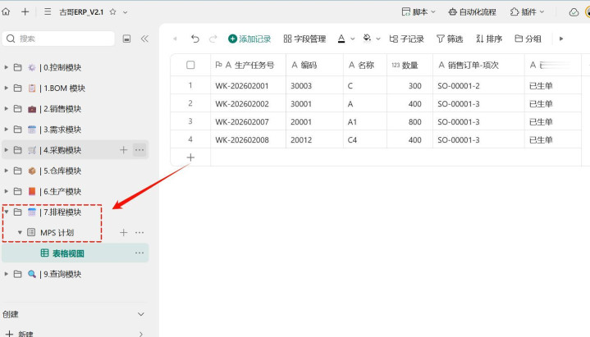The height and width of the screenshot is (337, 590).
Task: Open 字段管理 field management
Action: pos(304,39)
